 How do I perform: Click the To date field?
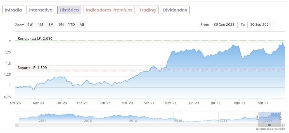pos(260,25)
